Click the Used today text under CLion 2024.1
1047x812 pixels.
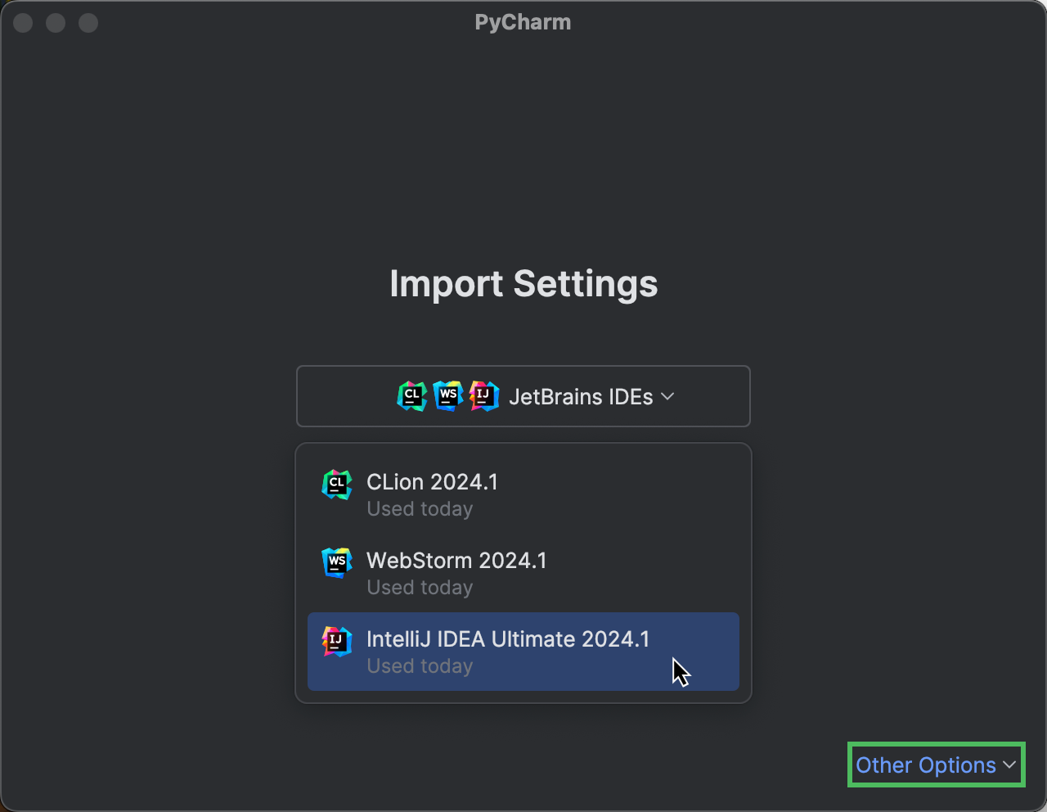(x=420, y=508)
